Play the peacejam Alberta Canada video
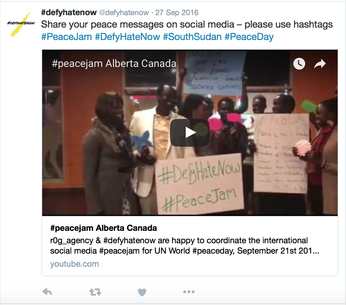The image size is (346, 305). point(190,133)
